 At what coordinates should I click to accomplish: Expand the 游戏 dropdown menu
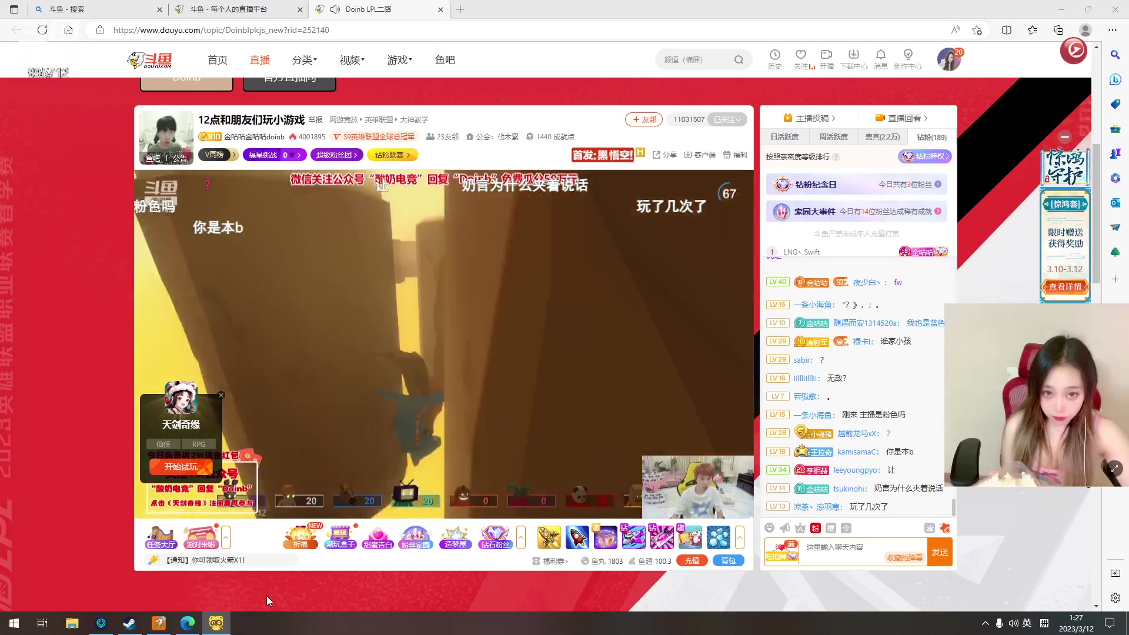(x=399, y=59)
